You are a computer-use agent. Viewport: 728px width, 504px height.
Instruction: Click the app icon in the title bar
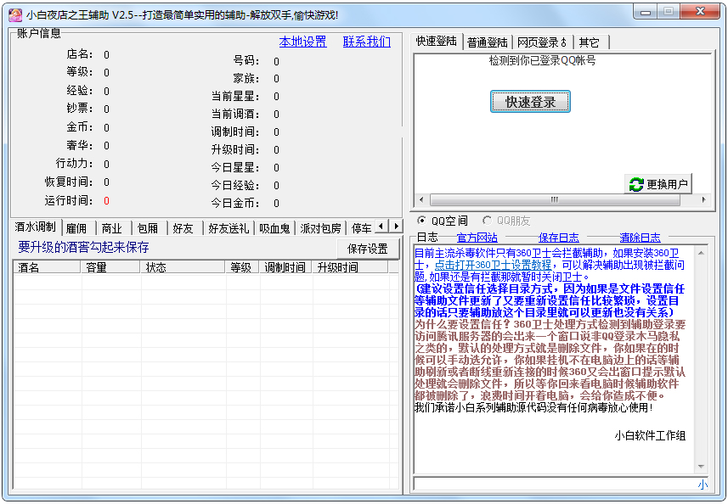(14, 14)
